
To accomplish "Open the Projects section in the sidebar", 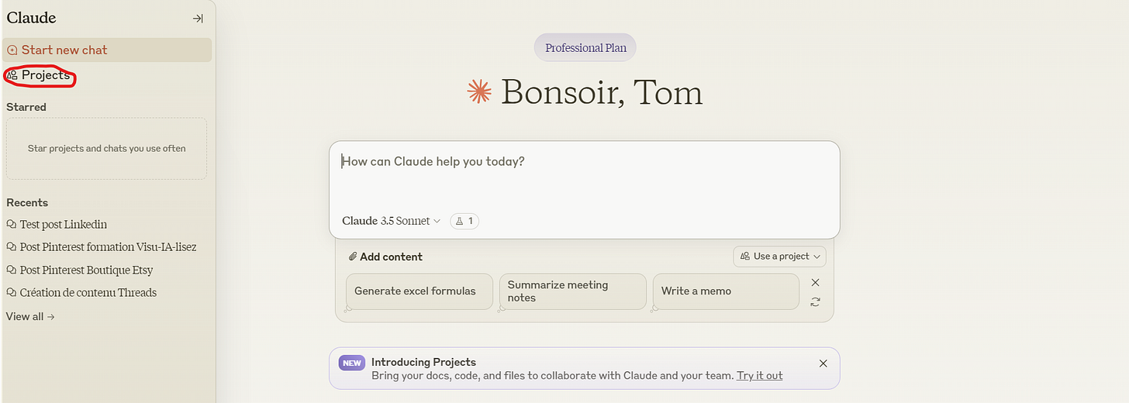I will pyautogui.click(x=39, y=75).
